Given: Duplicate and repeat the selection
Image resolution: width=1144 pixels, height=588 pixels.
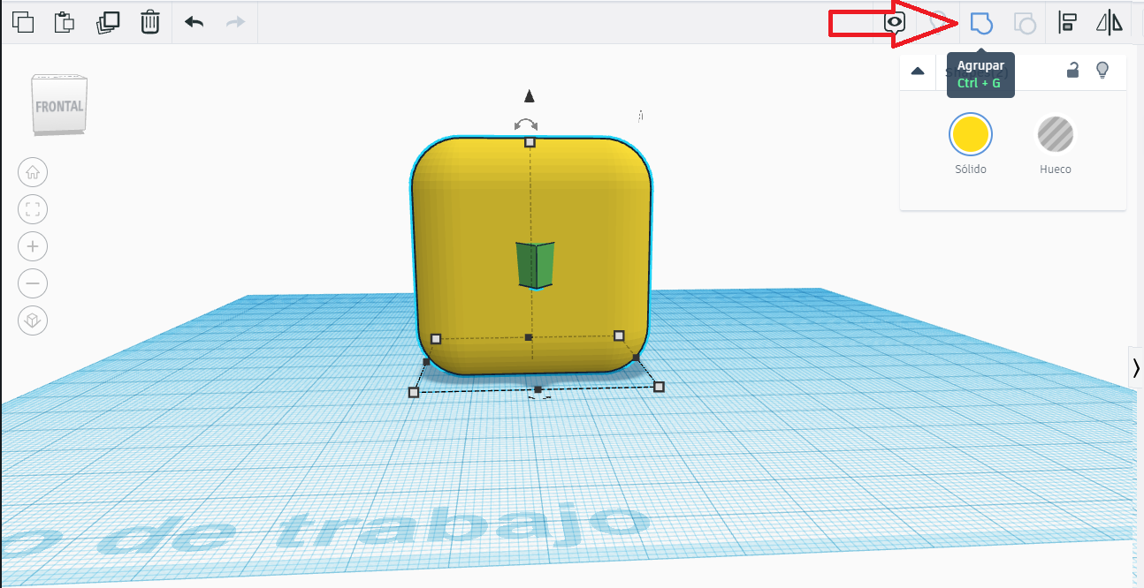Looking at the screenshot, I should (x=108, y=22).
